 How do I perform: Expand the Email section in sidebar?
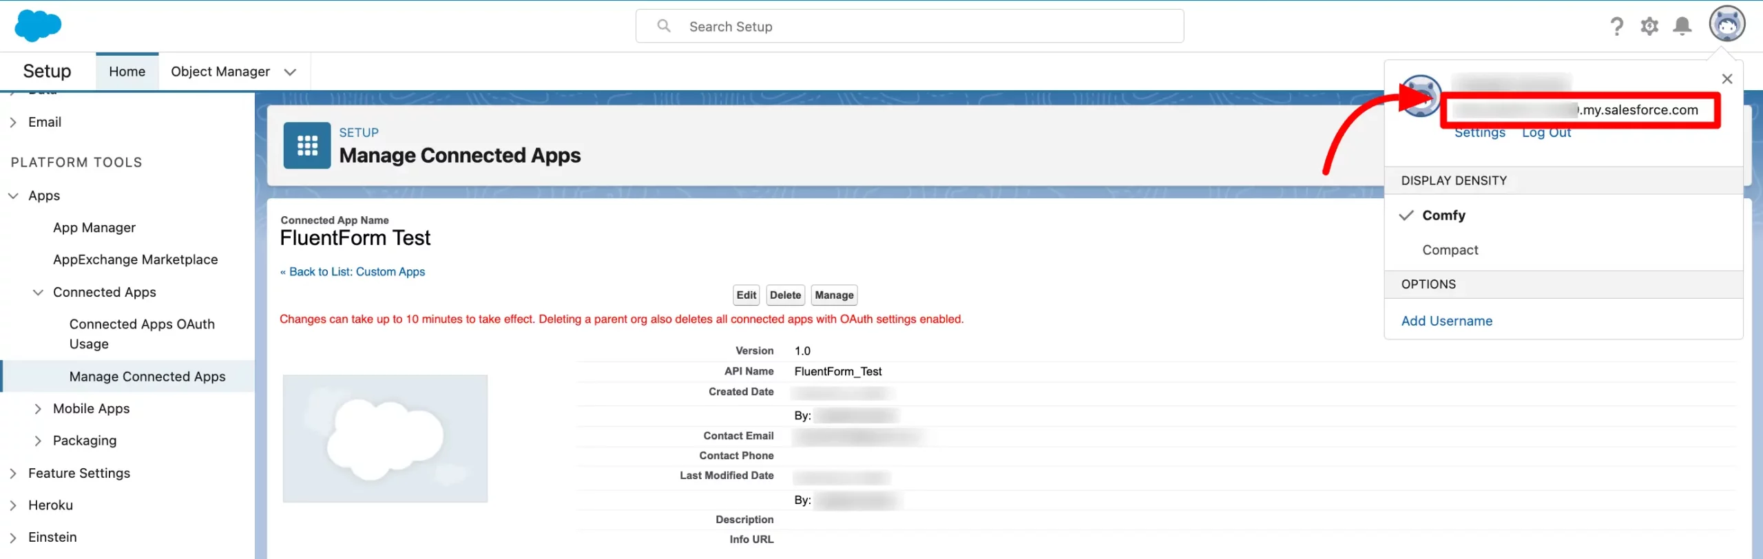point(13,123)
